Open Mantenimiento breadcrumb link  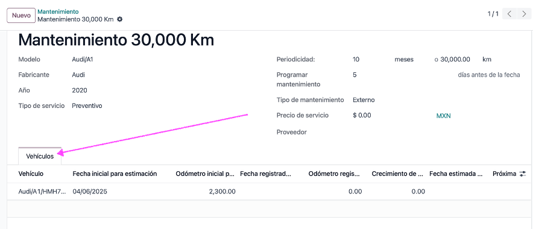58,11
